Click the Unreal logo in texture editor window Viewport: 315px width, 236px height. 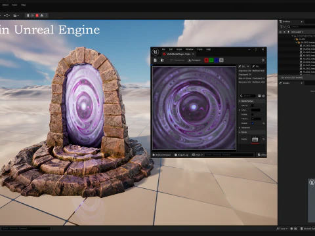(x=156, y=52)
